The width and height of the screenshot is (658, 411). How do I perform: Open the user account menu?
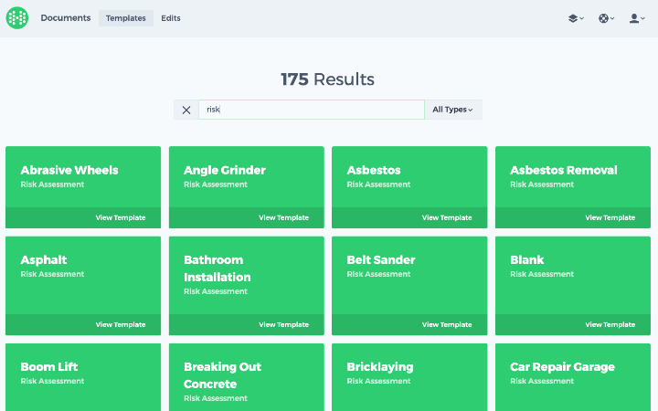click(x=637, y=18)
